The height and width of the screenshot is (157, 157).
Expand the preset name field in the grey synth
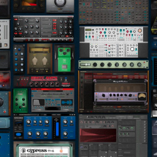[52, 91]
